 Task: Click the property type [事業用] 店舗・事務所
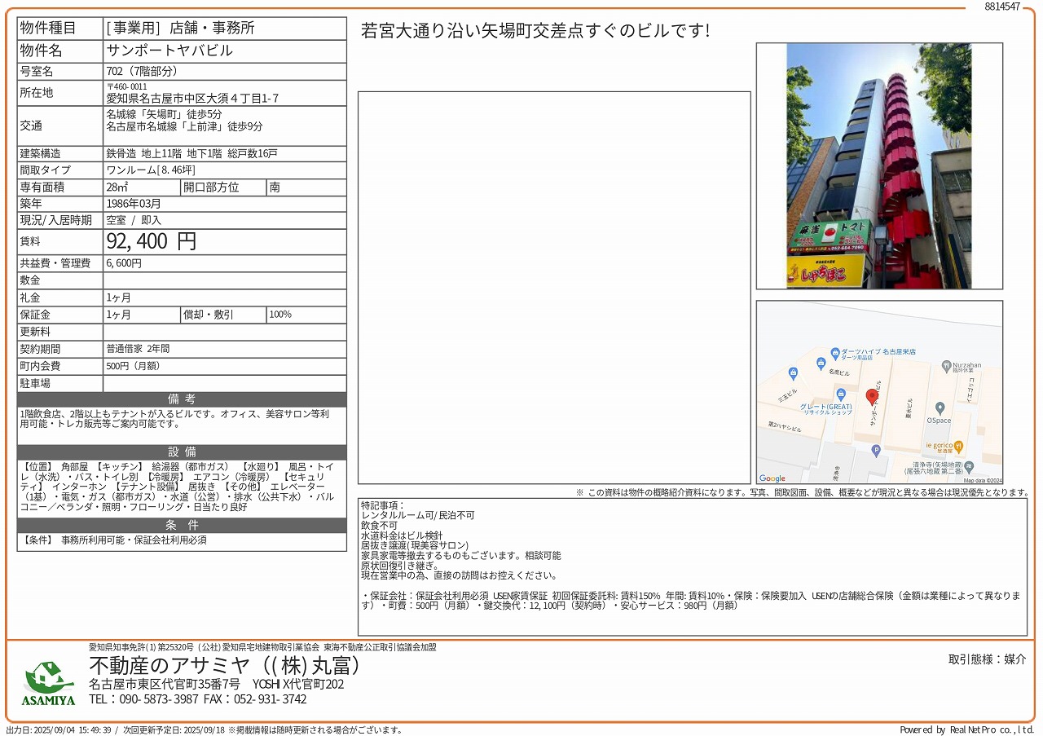click(181, 28)
